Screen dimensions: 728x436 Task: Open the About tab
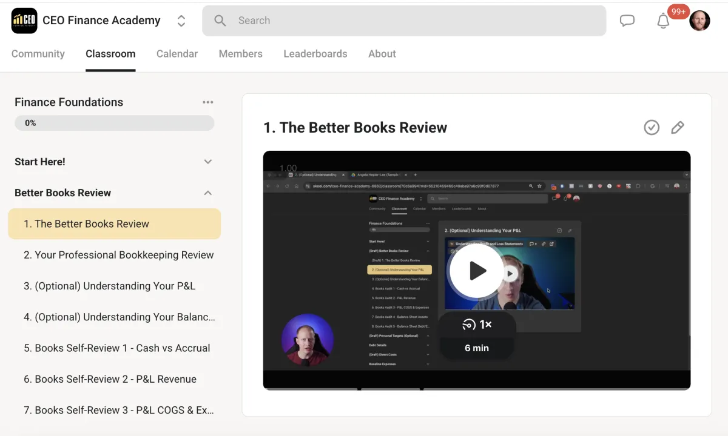382,53
